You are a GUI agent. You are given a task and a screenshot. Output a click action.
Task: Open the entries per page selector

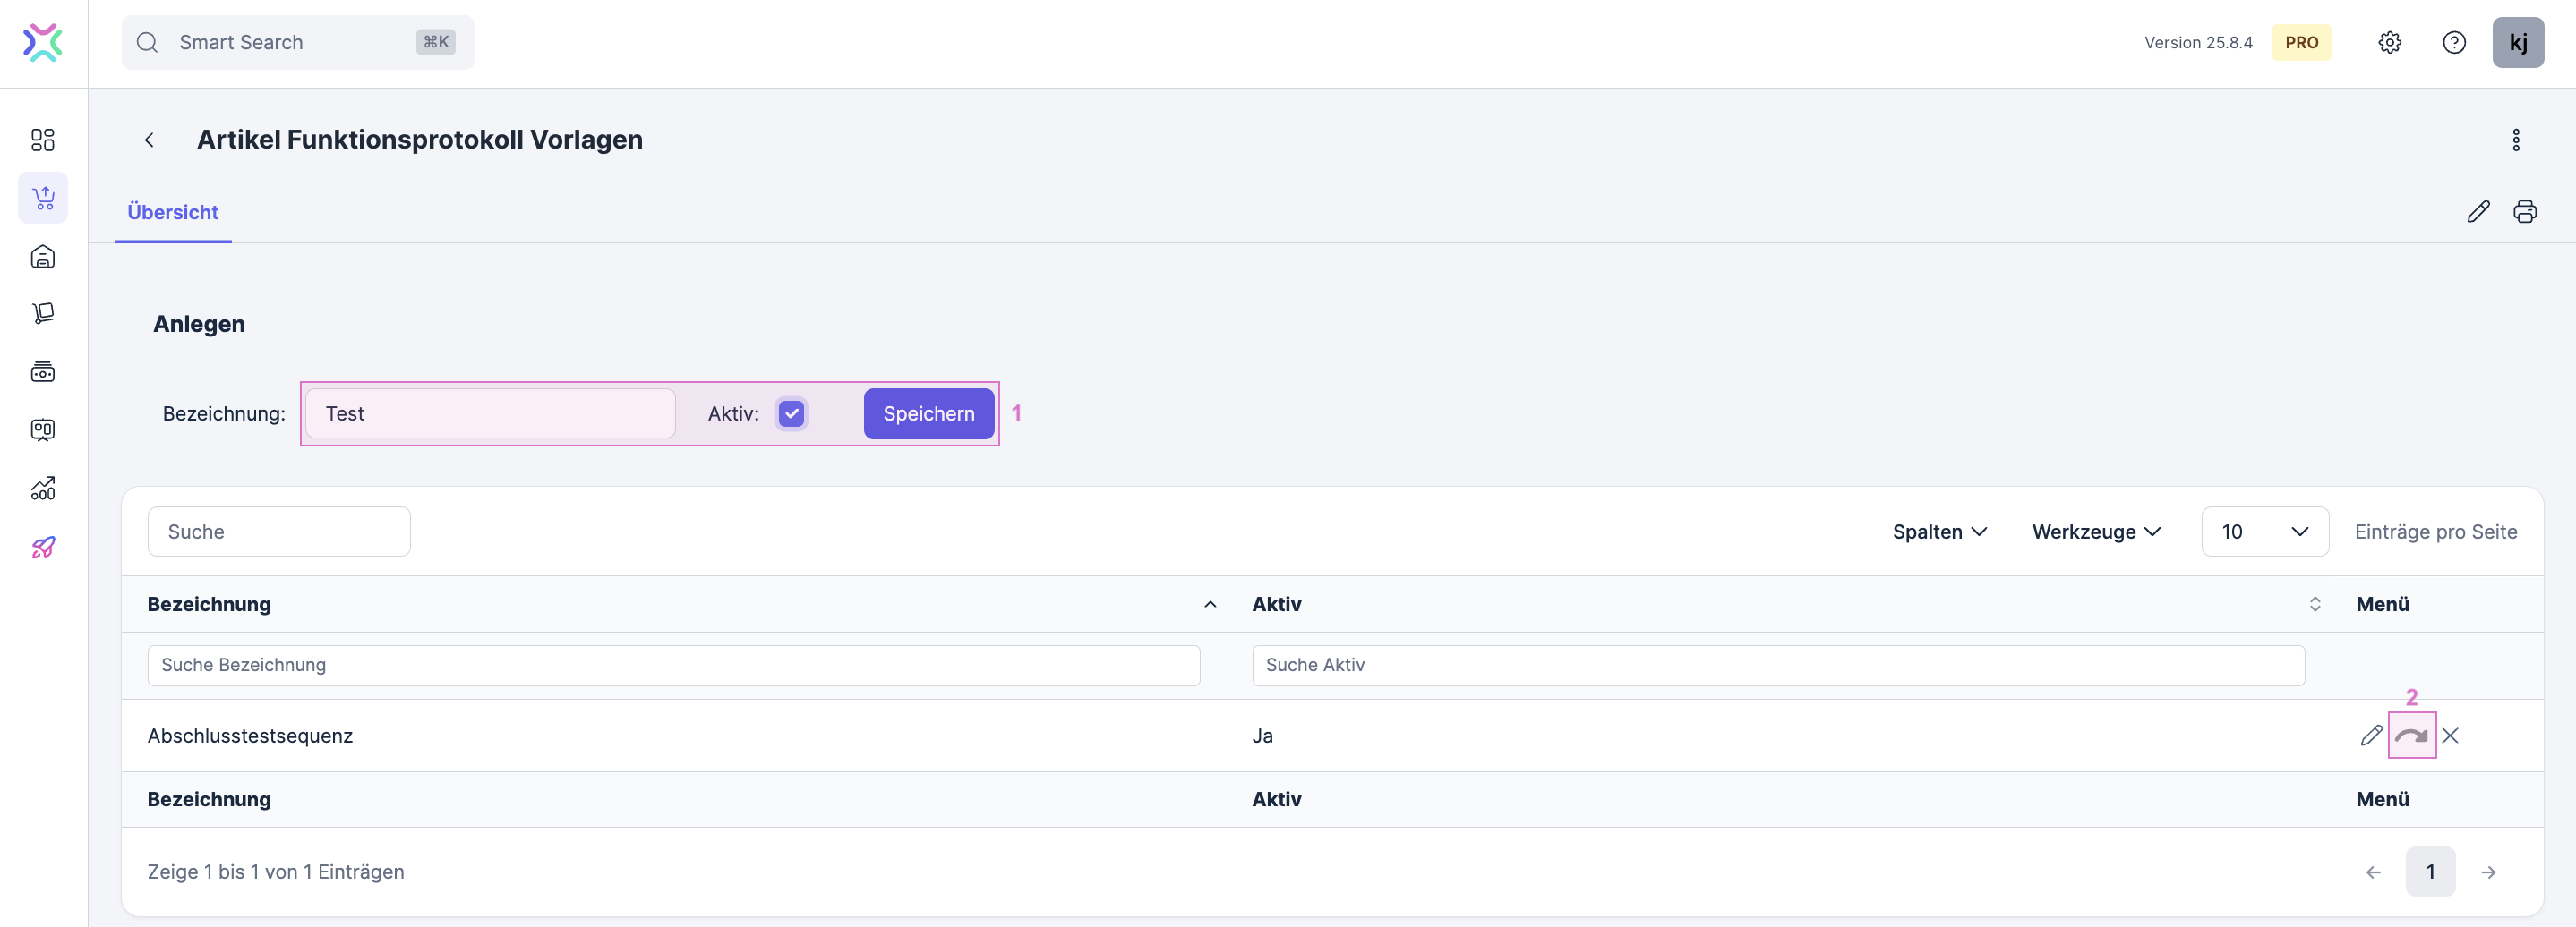(x=2264, y=532)
